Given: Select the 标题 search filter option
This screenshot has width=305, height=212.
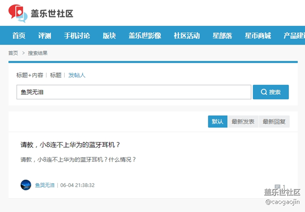Looking at the screenshot, I should coord(56,75).
